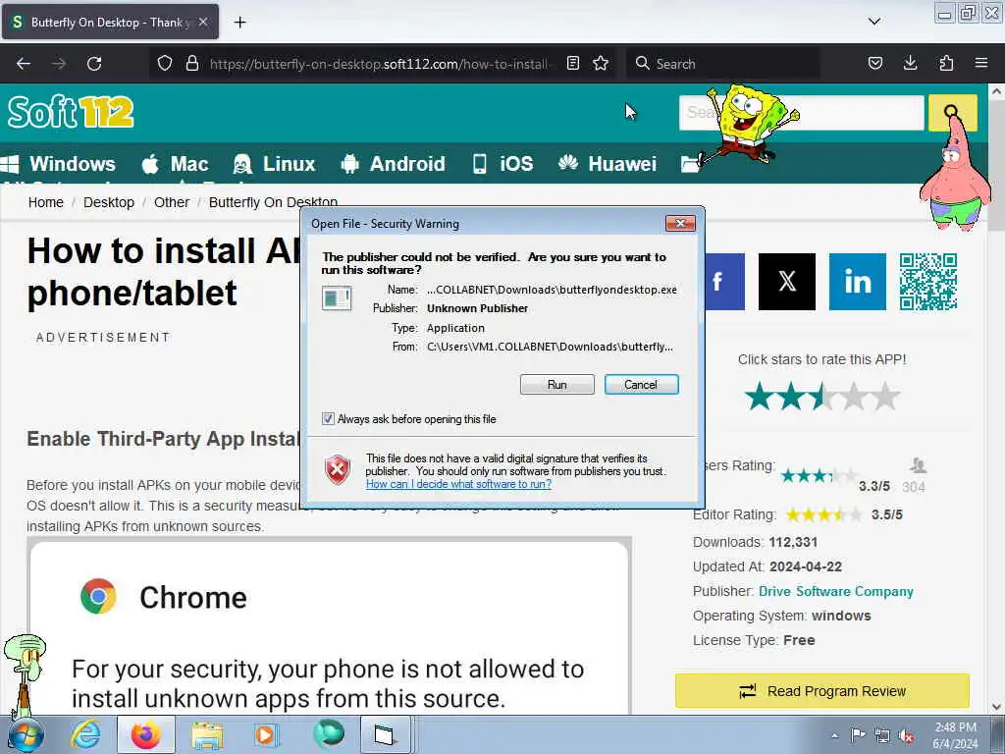Cancel the Open File security warning
This screenshot has height=754, width=1005.
tap(641, 385)
